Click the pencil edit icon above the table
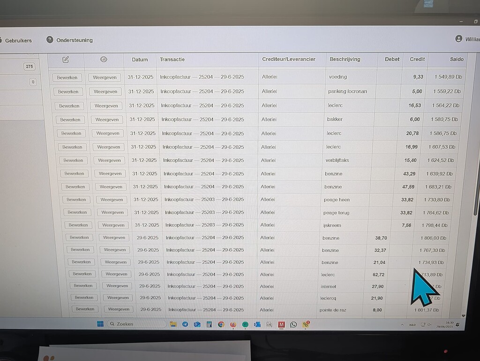Image resolution: width=480 pixels, height=361 pixels. [65, 60]
